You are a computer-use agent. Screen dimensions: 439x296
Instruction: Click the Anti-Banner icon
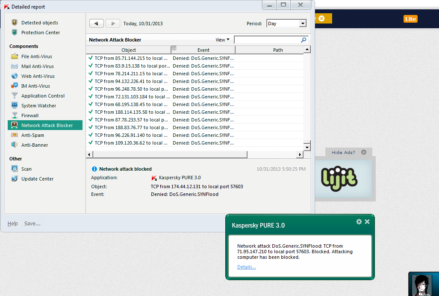coord(15,145)
